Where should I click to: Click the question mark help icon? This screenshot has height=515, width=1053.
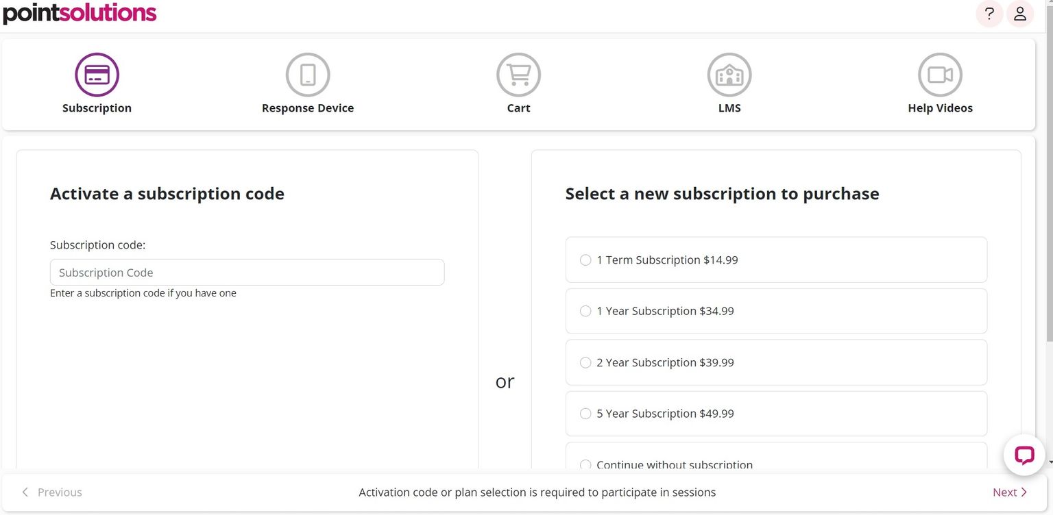pyautogui.click(x=989, y=14)
